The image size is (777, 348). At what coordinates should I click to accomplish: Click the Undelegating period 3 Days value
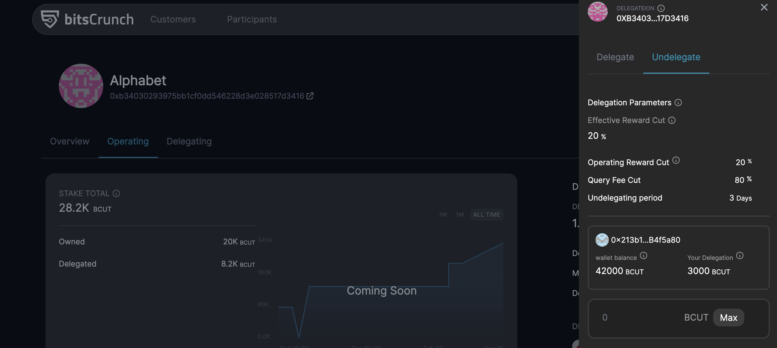pos(740,198)
